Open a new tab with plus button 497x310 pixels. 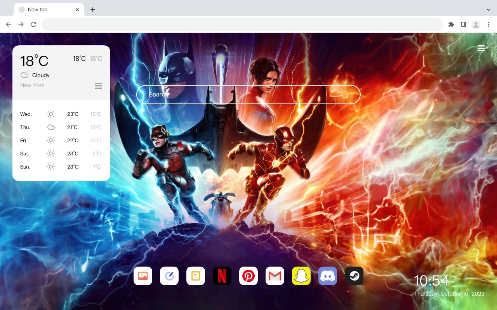[92, 9]
